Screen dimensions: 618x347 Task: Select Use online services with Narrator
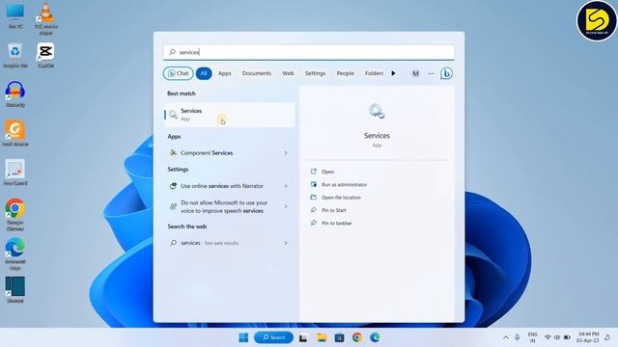[223, 186]
